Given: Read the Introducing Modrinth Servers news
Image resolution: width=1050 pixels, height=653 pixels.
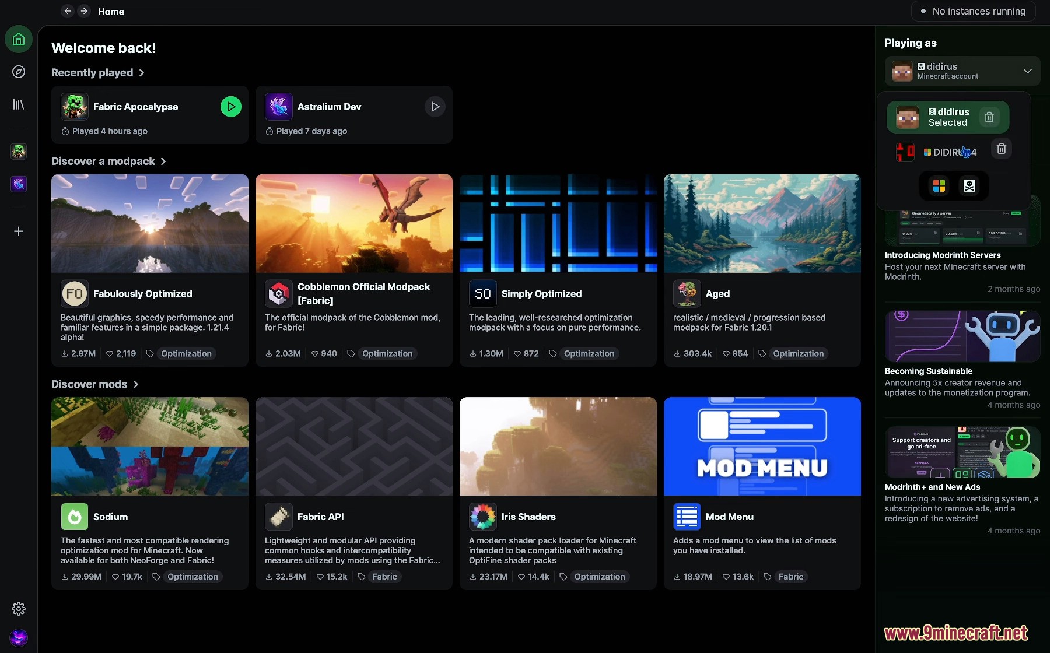Looking at the screenshot, I should click(943, 255).
